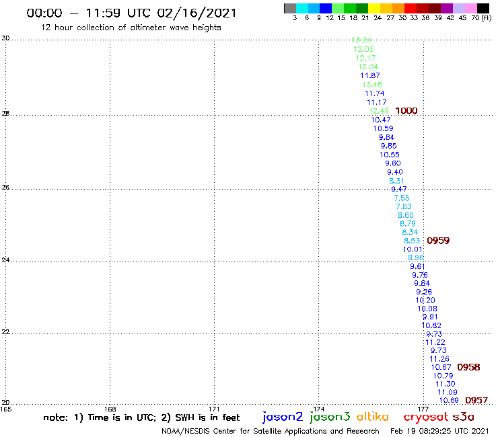Click the wave height value 7.55
The height and width of the screenshot is (437, 498).
(402, 198)
